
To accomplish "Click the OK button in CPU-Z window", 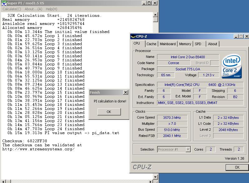I will tap(237, 167).
